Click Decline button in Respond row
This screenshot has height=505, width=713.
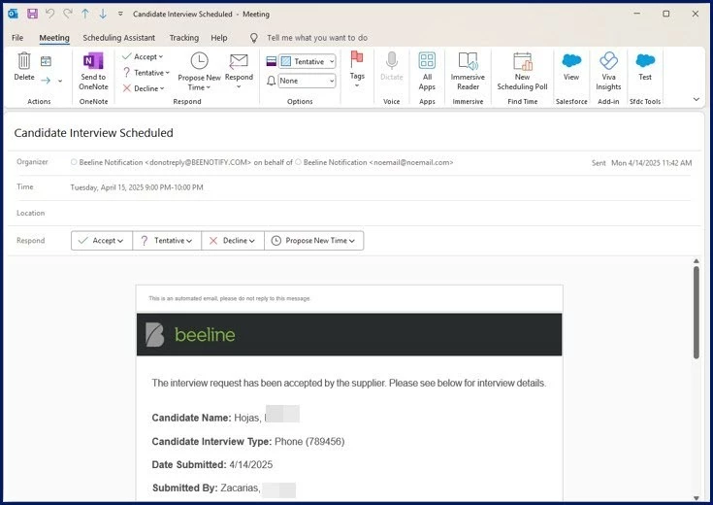point(233,241)
